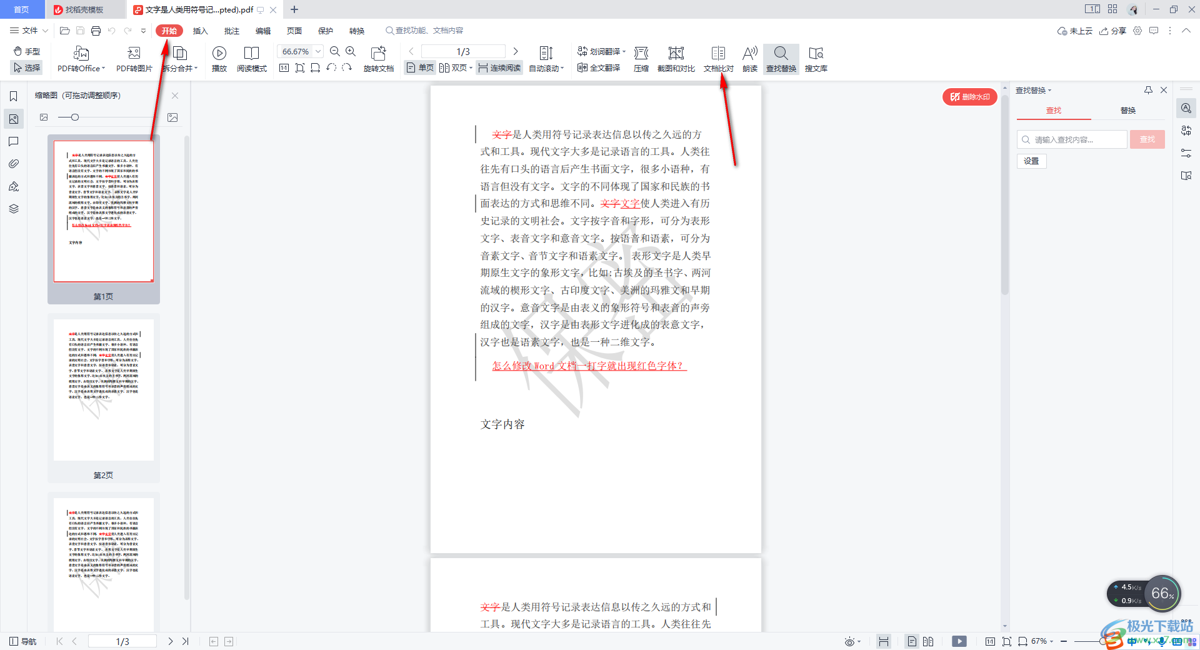Open attachments paperclip panel in sidebar
The height and width of the screenshot is (650, 1200).
point(14,164)
